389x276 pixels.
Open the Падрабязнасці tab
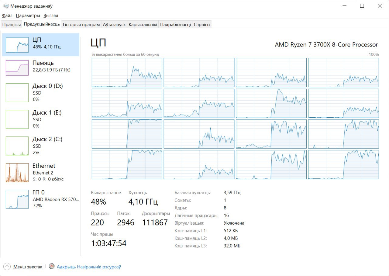(175, 25)
